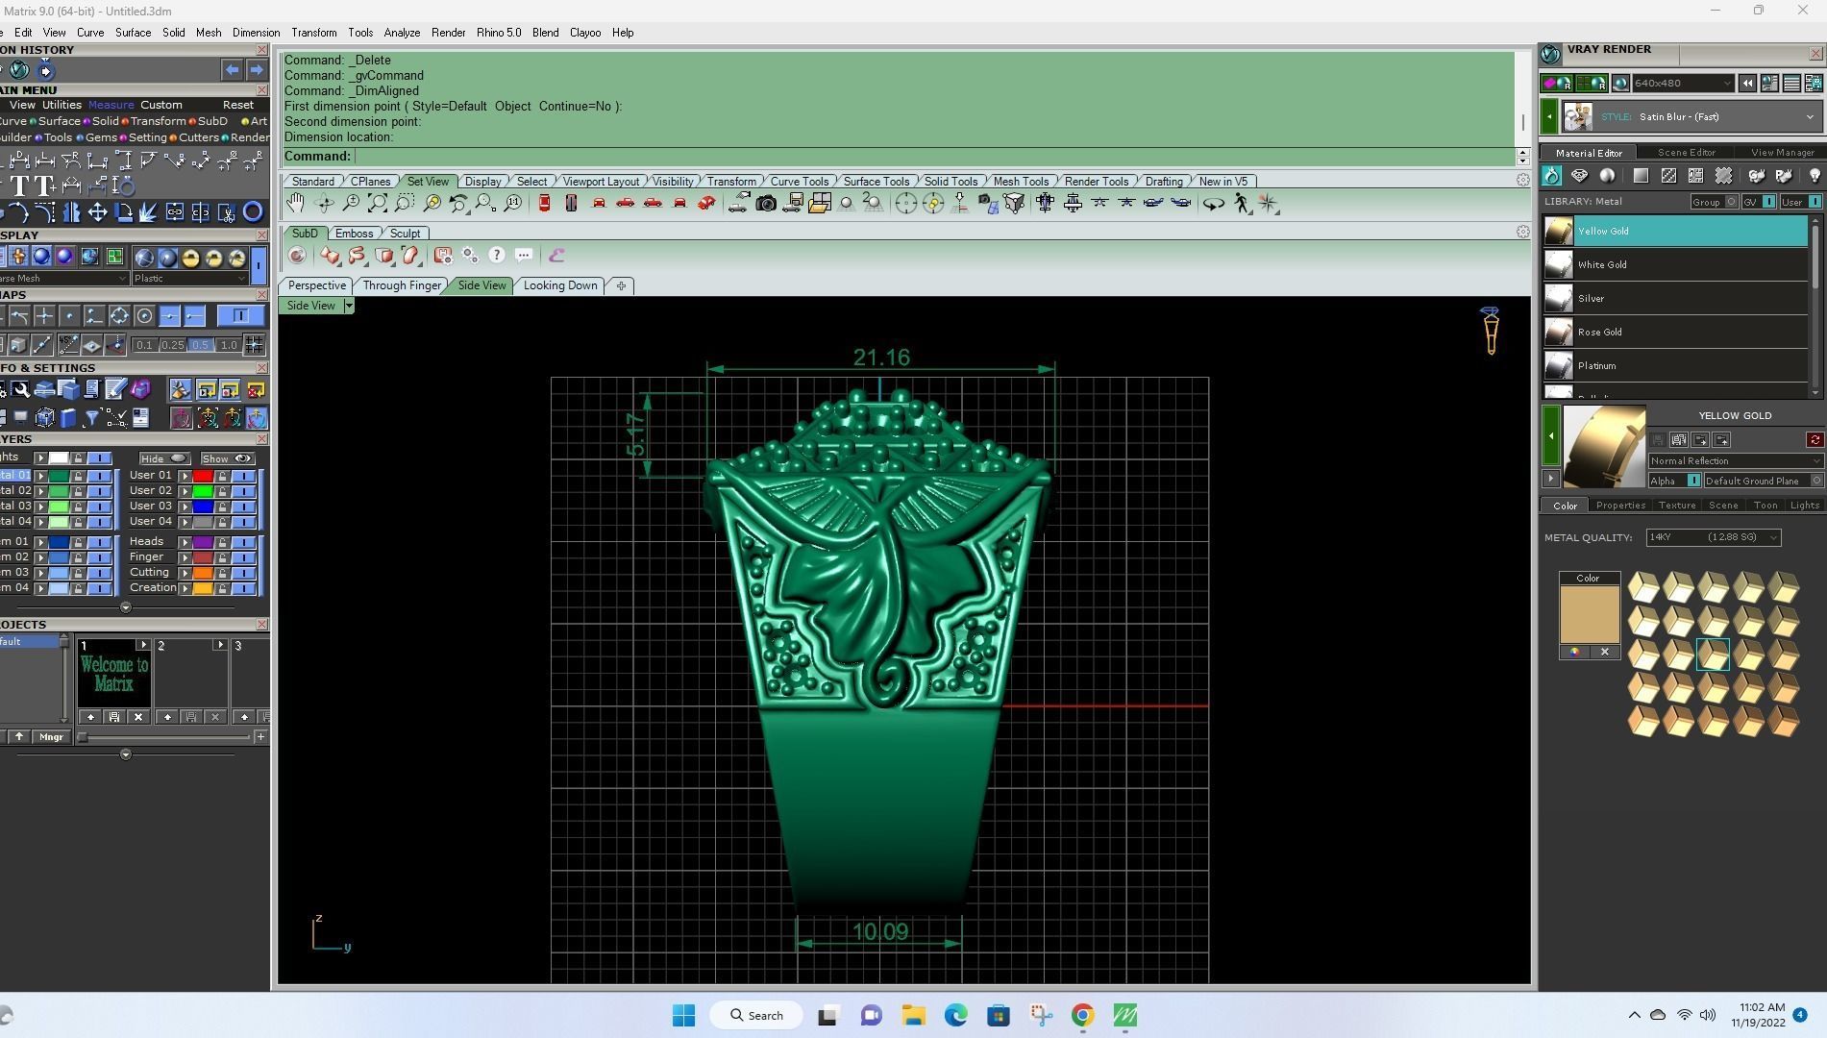
Task: Click the chat bubble options icon in SubD toolbar
Action: (524, 255)
